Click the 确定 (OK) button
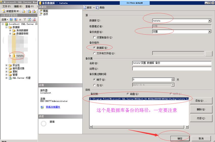Image resolution: width=215 pixels, height=142 pixels. pyautogui.click(x=180, y=138)
